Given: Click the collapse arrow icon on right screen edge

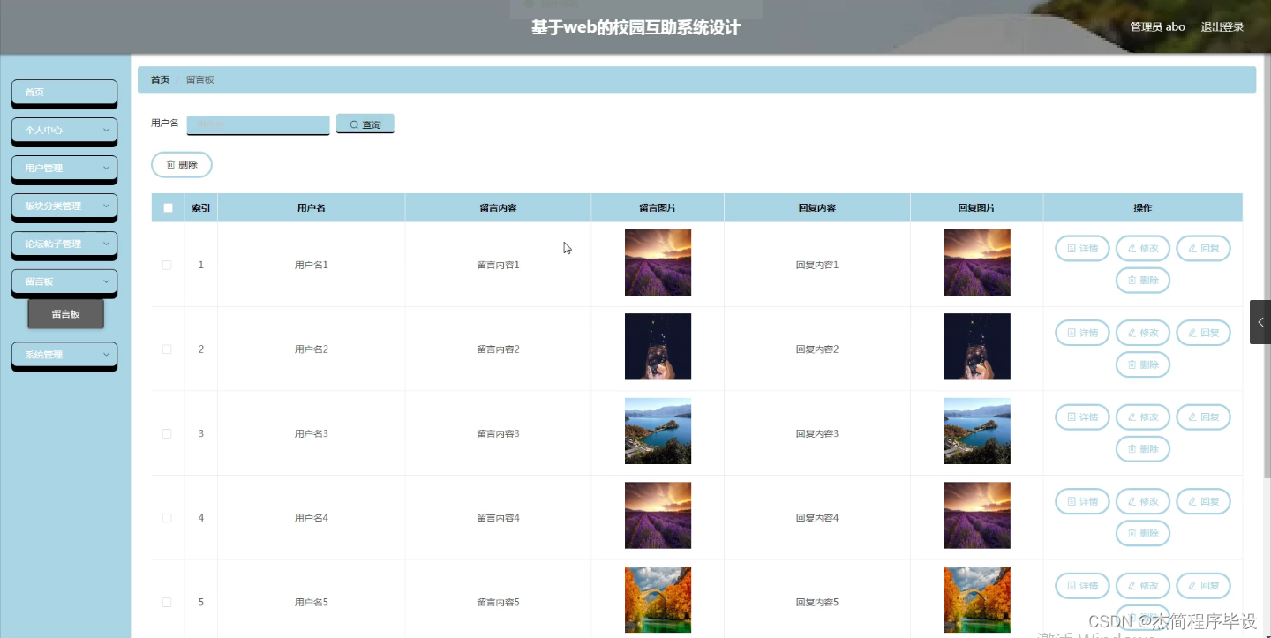Looking at the screenshot, I should 1260,322.
